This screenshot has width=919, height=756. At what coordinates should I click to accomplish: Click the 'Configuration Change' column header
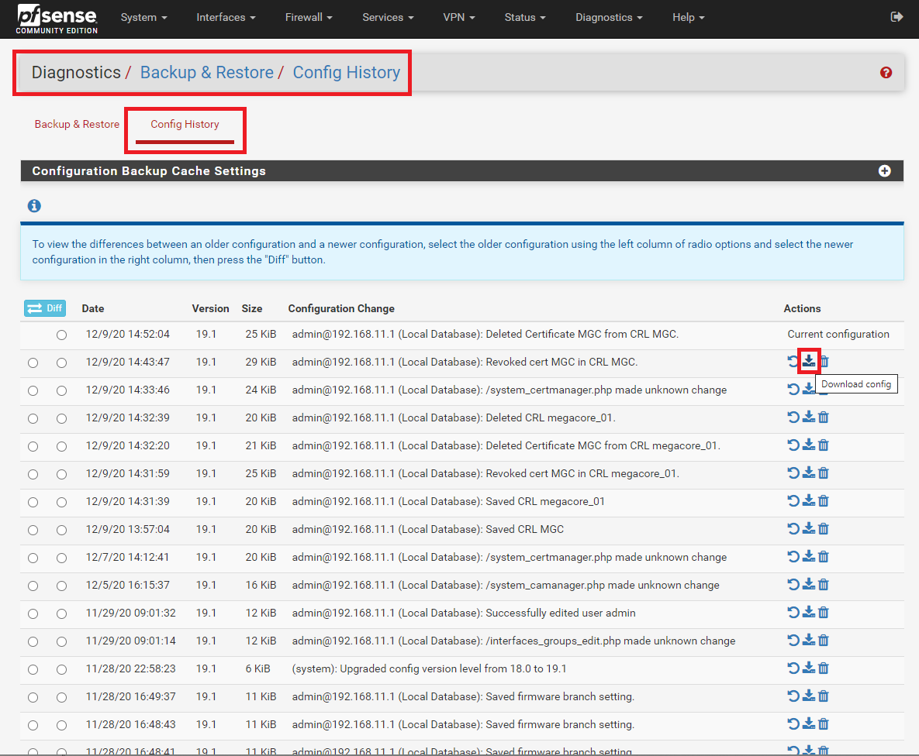tap(341, 308)
